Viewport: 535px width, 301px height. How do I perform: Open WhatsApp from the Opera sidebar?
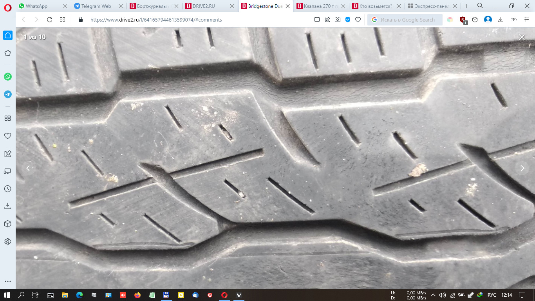coord(8,77)
